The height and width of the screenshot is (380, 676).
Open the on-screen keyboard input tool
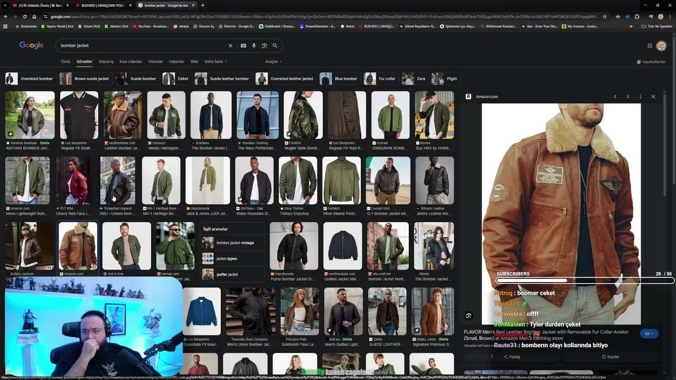coord(243,45)
